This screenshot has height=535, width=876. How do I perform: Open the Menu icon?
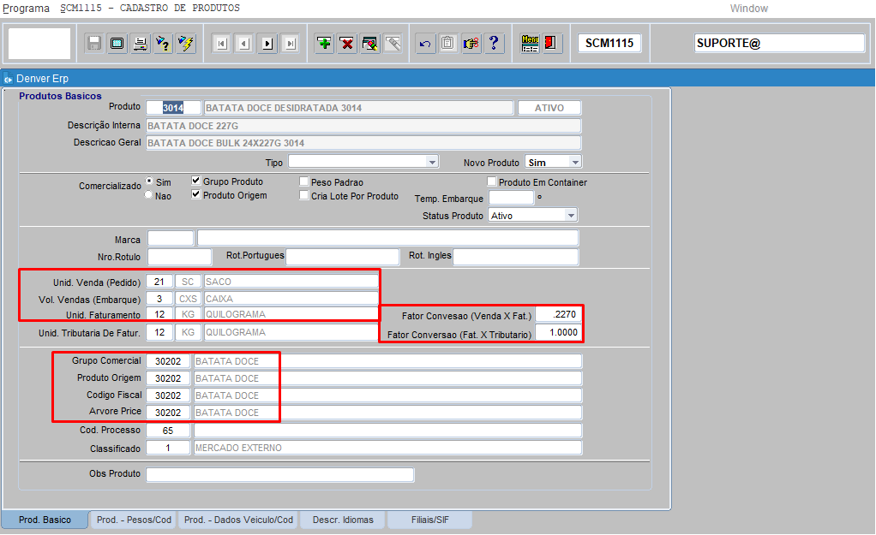[x=530, y=43]
